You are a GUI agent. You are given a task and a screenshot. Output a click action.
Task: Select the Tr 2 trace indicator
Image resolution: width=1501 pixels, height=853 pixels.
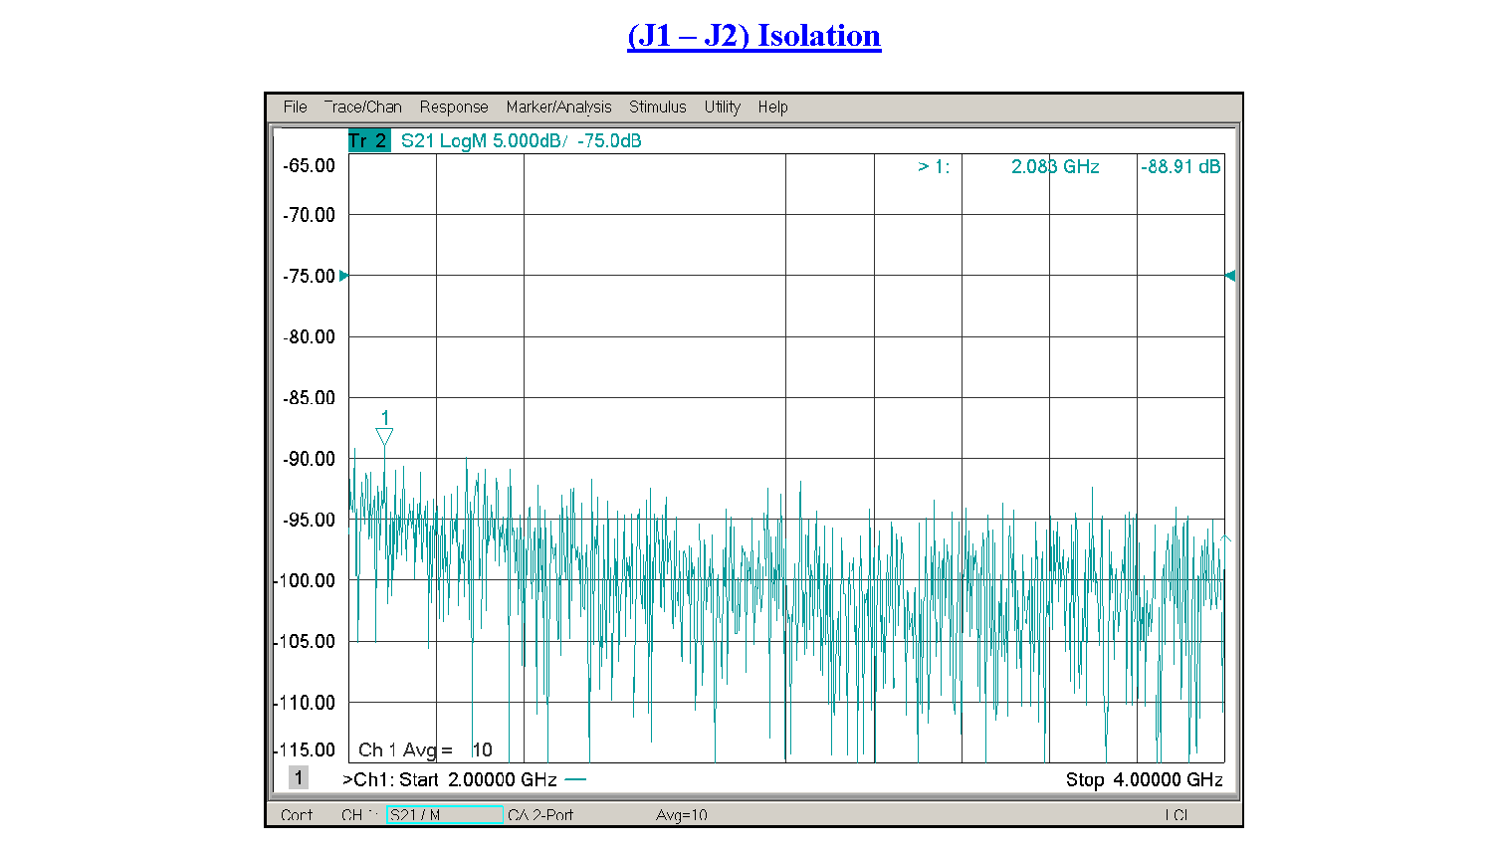click(x=367, y=140)
